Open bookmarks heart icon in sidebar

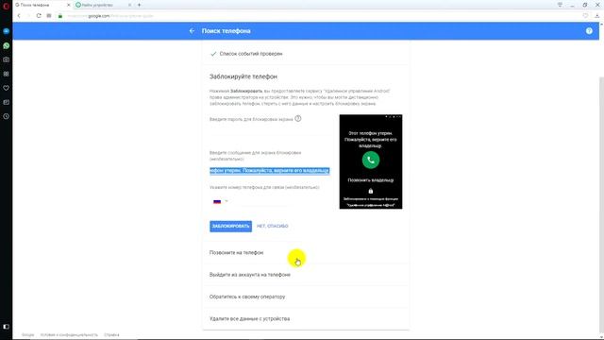7,88
